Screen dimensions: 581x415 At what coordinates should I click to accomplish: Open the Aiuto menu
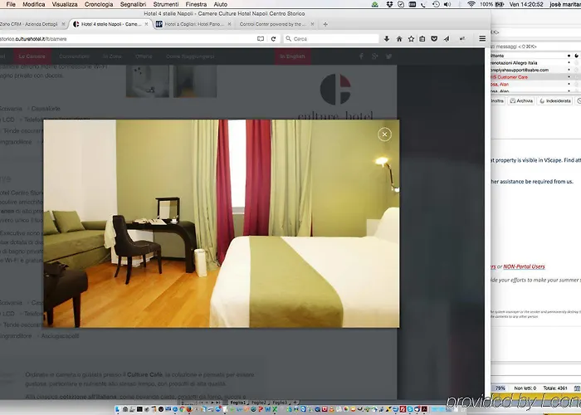point(221,4)
